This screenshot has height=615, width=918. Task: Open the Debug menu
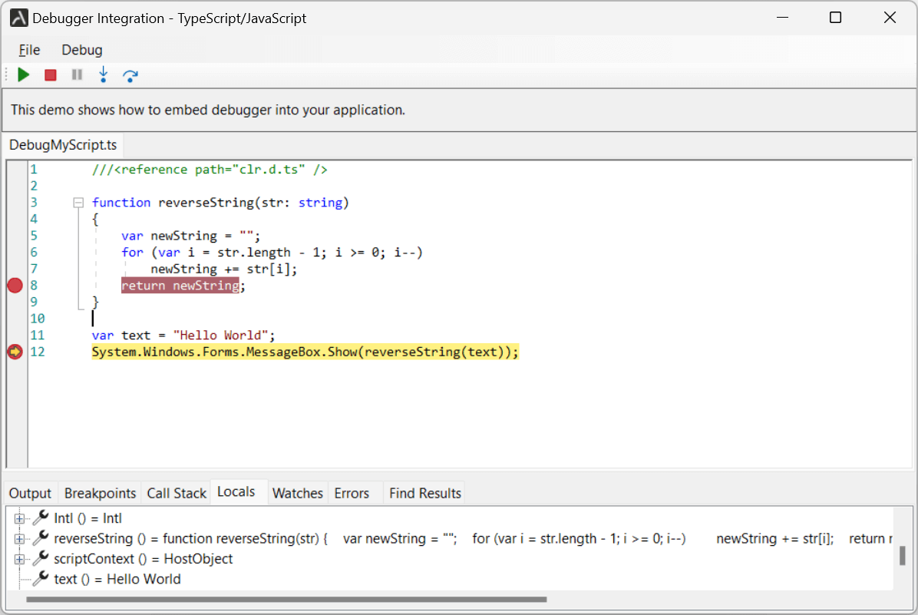click(82, 50)
